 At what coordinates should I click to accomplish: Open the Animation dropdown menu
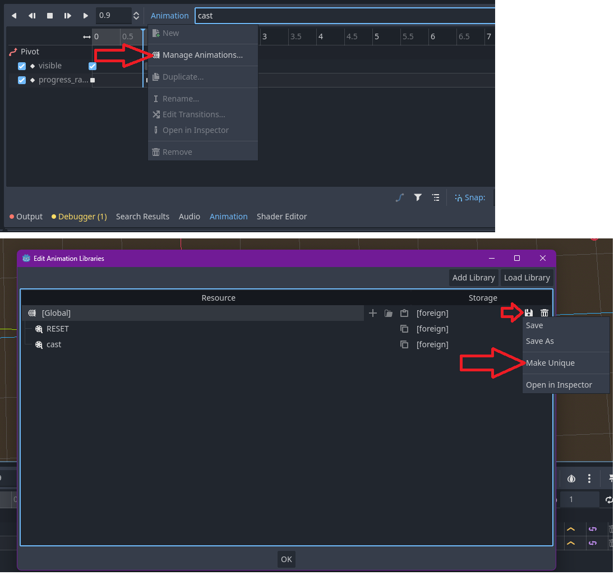pos(169,15)
